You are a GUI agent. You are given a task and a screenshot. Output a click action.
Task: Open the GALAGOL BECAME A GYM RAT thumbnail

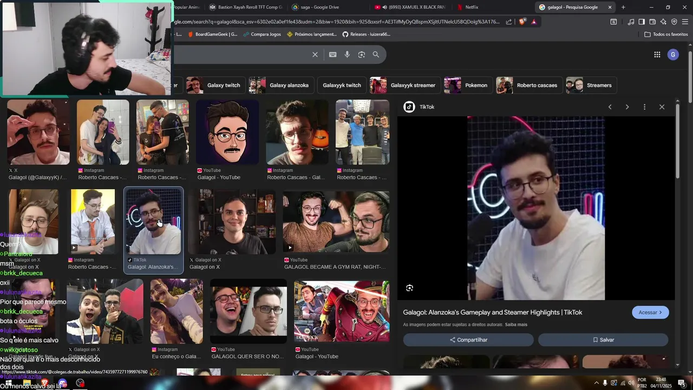click(x=336, y=222)
